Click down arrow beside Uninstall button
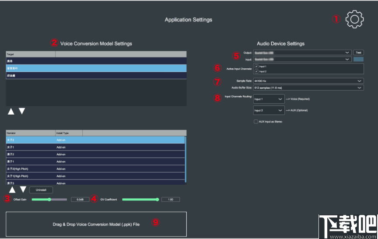The image size is (378, 239). 23,190
